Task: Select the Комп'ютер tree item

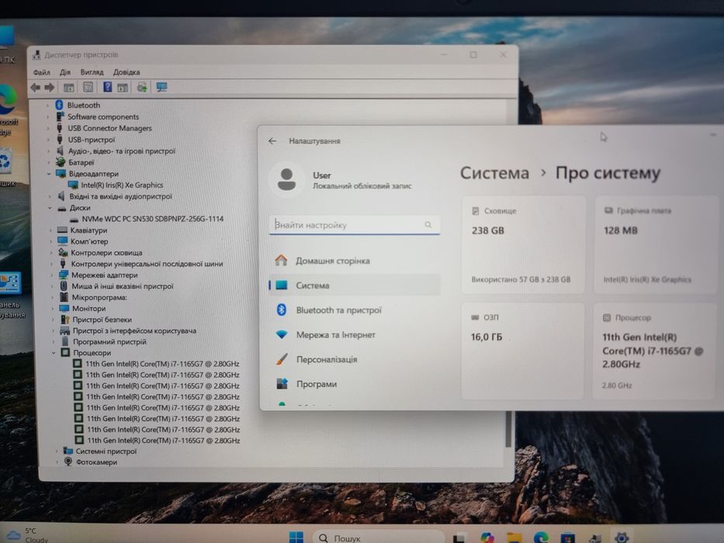Action: (x=89, y=241)
